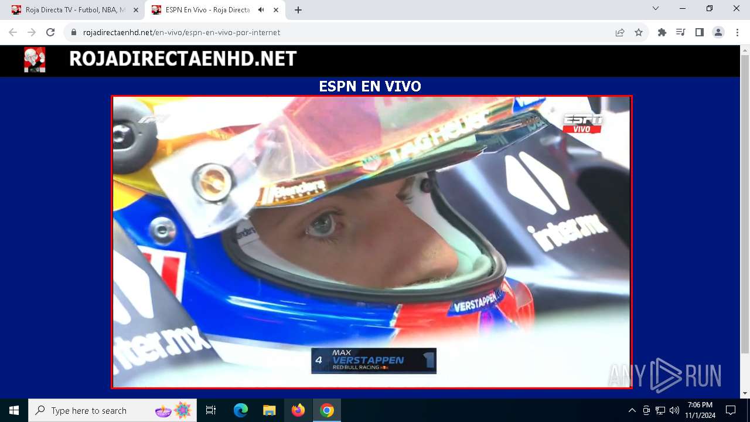The image size is (750, 422).
Task: View site information lock icon
Action: pyautogui.click(x=74, y=32)
